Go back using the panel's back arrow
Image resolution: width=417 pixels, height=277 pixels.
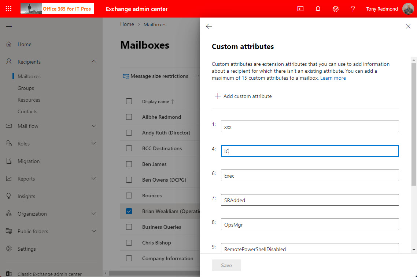point(209,26)
